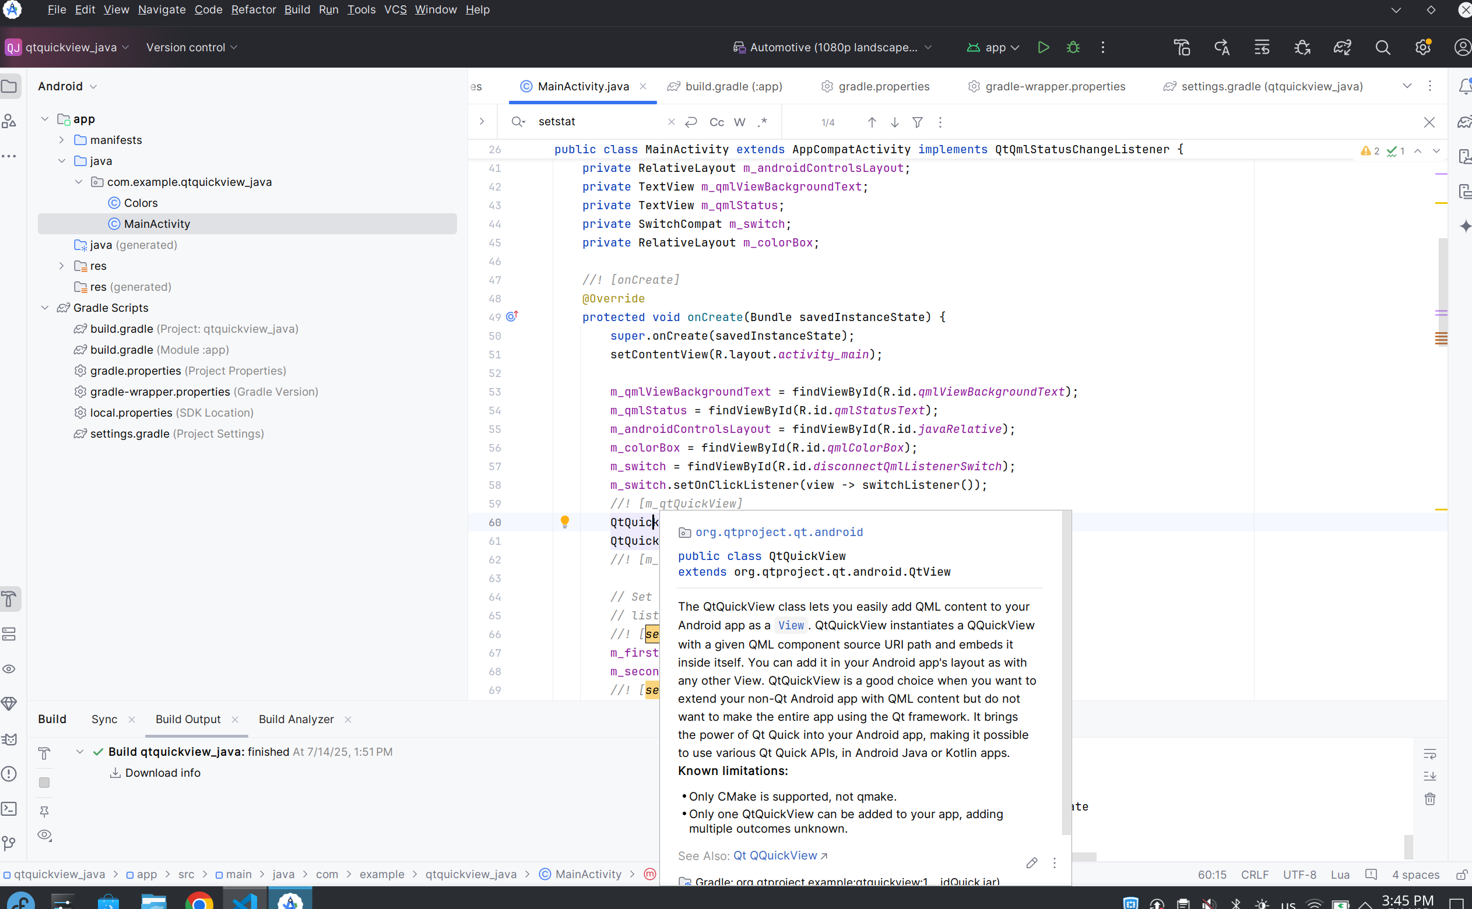Collapse the Gradle Scripts node

(45, 308)
